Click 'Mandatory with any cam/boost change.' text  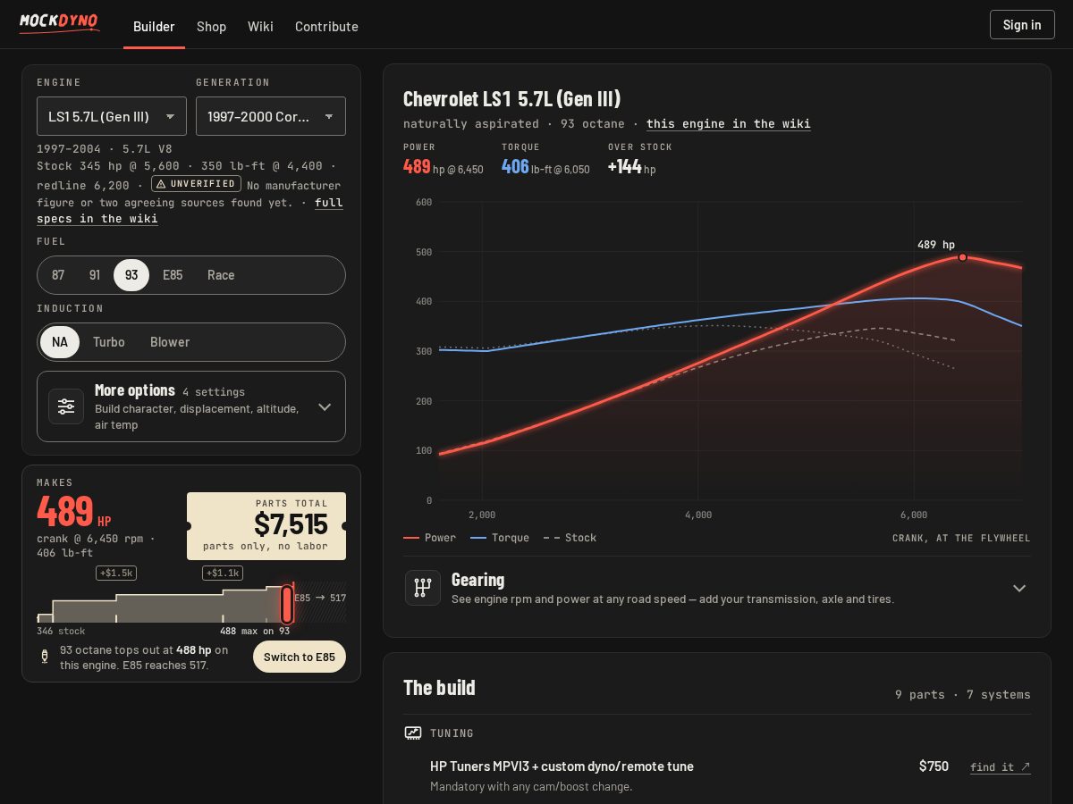[531, 786]
